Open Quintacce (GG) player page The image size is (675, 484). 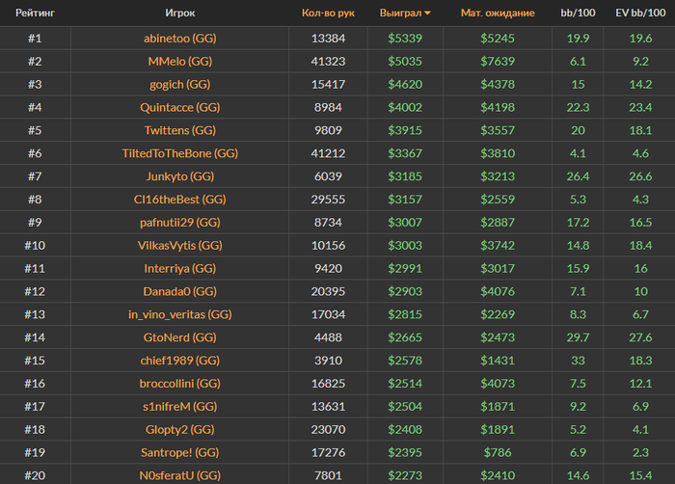point(179,108)
